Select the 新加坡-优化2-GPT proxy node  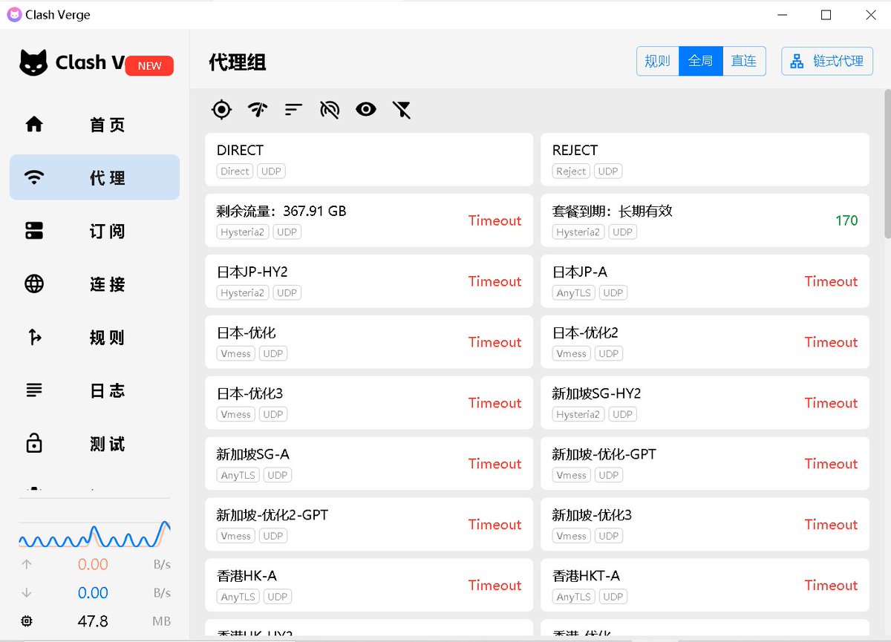369,525
